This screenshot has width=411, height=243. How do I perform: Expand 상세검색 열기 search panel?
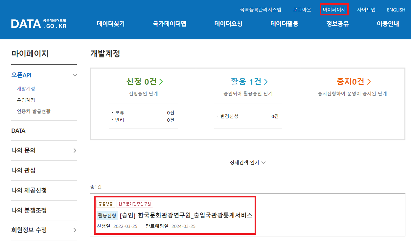point(248,162)
